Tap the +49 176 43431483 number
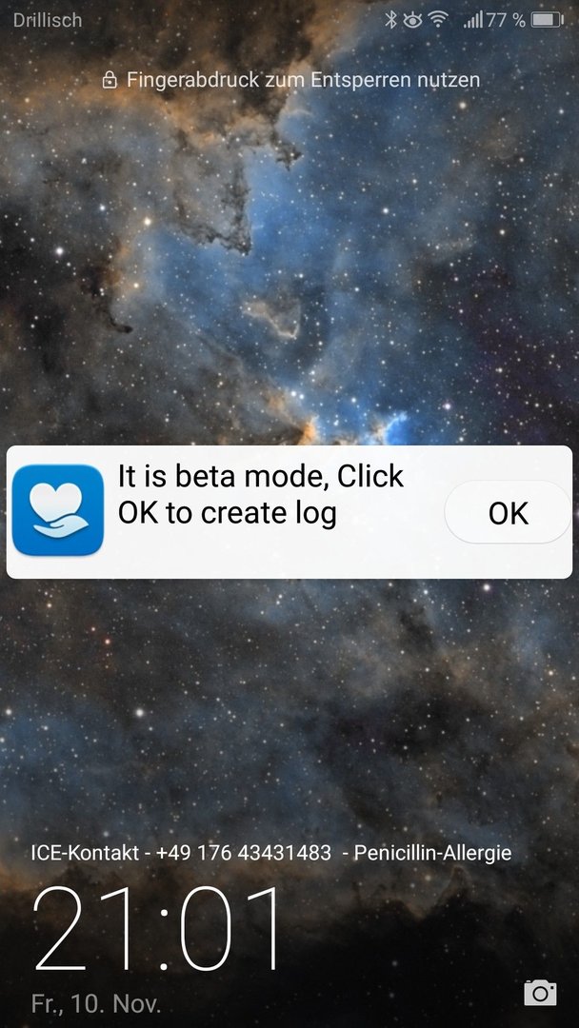This screenshot has width=579, height=1028. click(243, 853)
